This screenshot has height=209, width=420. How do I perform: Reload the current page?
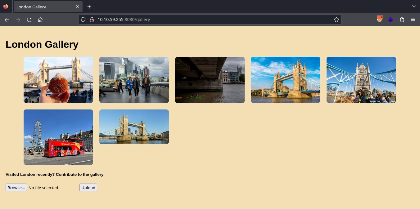tap(29, 20)
